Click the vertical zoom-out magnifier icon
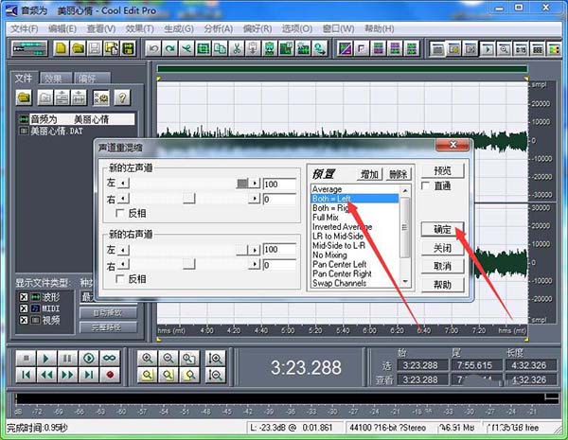Screen dimensions: 568x440 215,375
